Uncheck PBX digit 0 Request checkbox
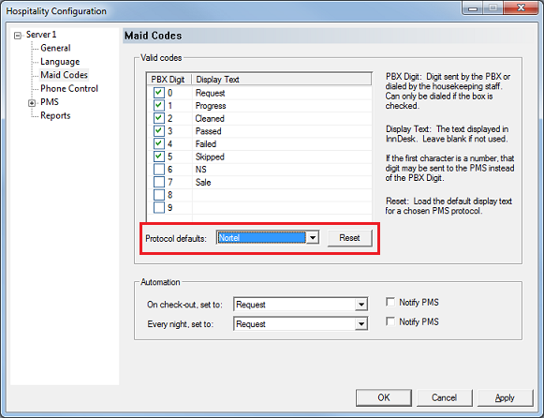The width and height of the screenshot is (544, 418). 159,93
